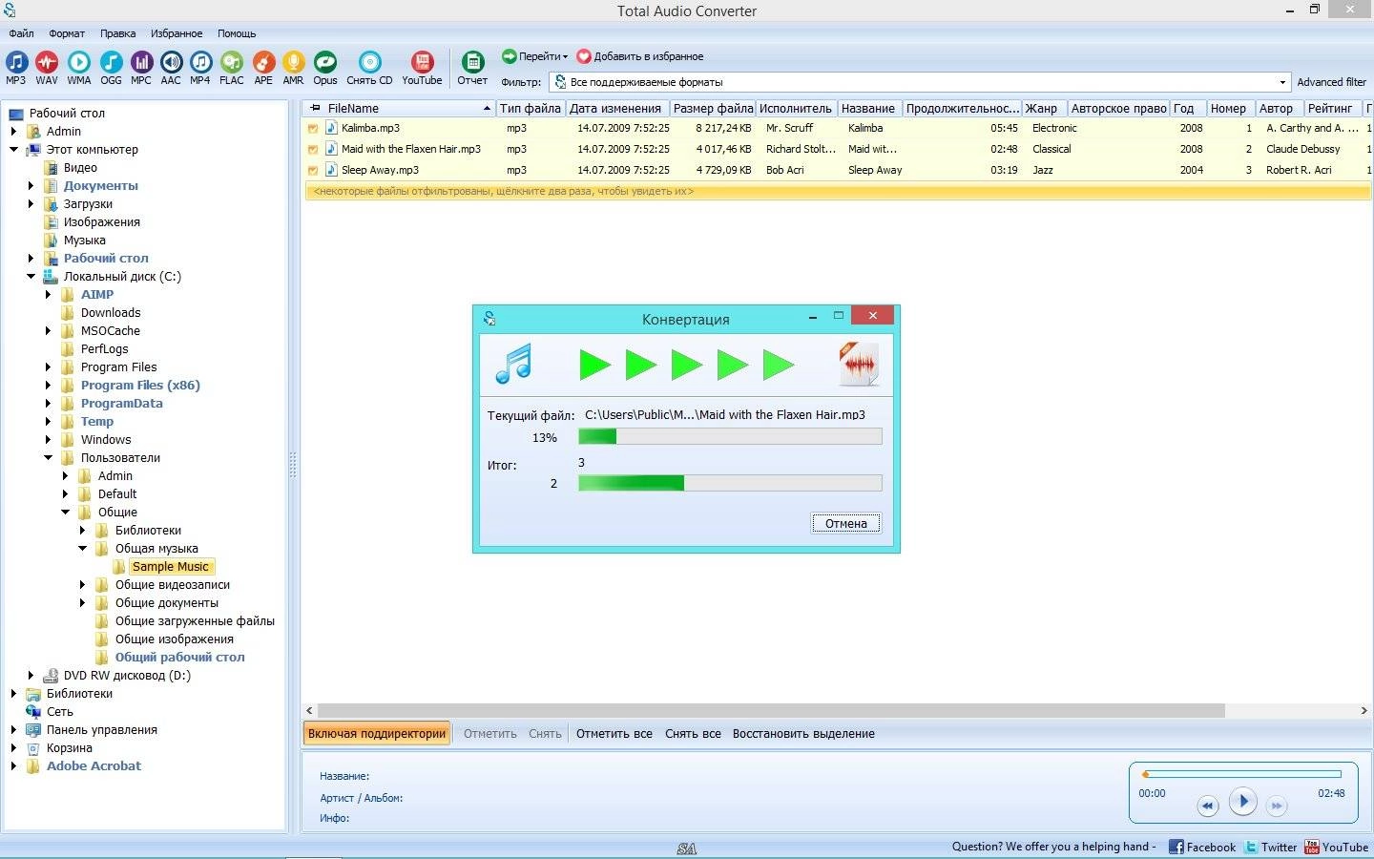Select the Музыка folder in tree

[x=85, y=241]
